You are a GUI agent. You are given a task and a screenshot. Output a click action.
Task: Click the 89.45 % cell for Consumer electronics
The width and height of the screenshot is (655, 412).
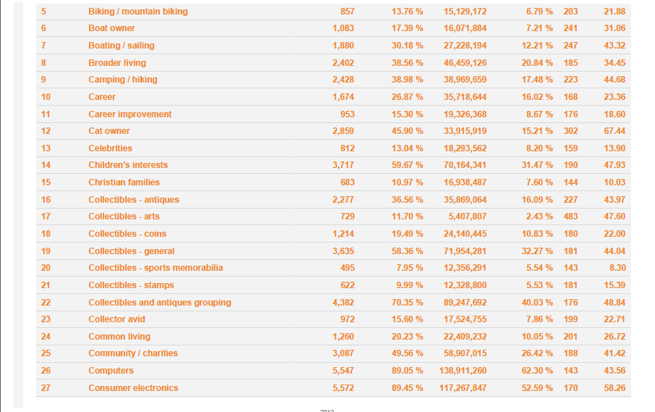407,388
